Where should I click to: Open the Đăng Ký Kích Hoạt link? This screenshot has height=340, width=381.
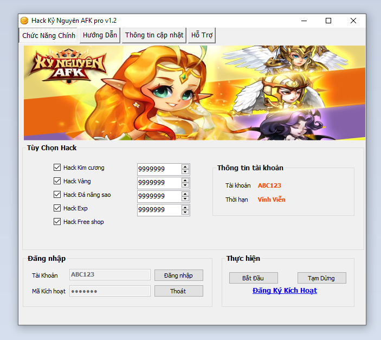click(x=285, y=291)
